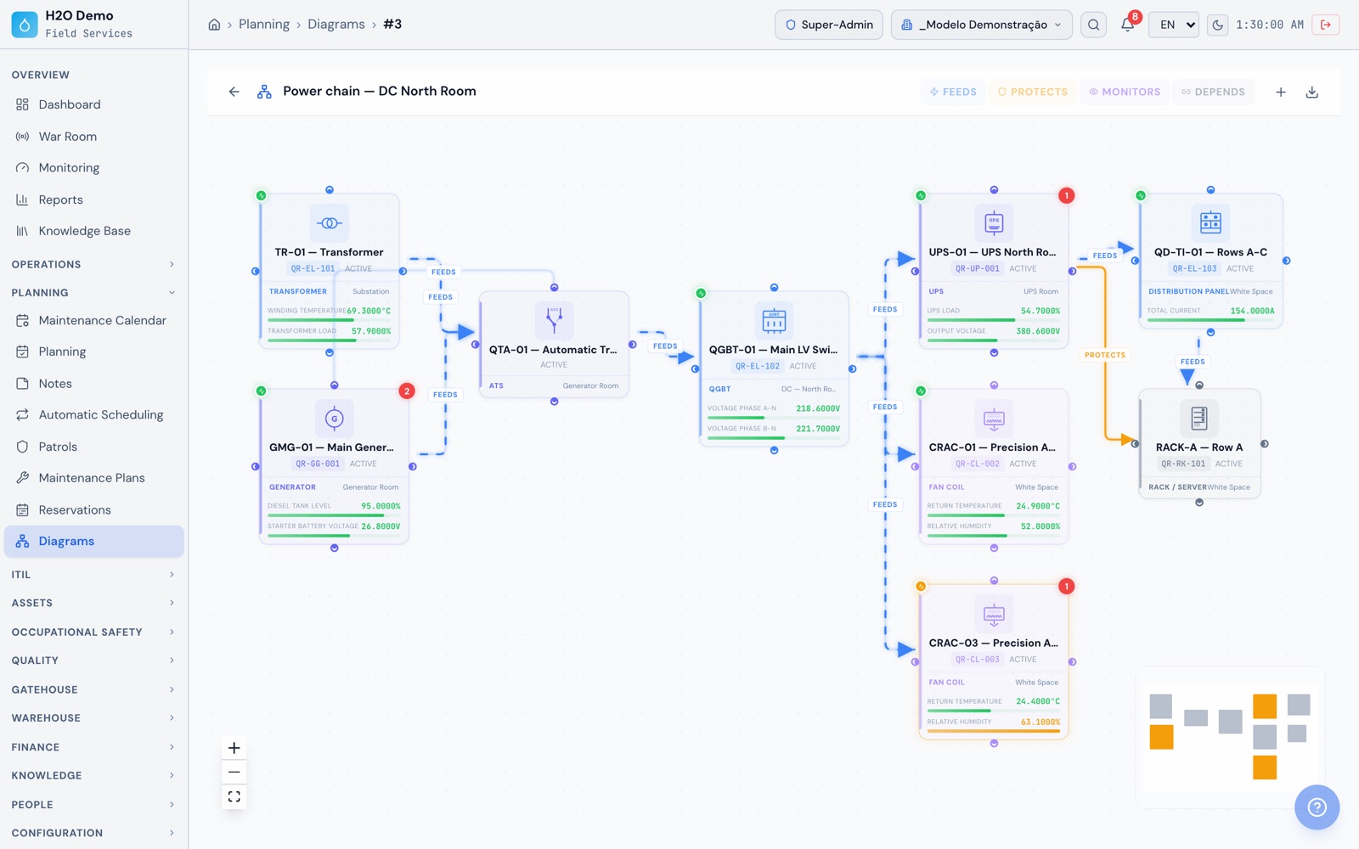1359x849 pixels.
Task: Toggle the PROTECTS relation filter
Action: [1032, 92]
